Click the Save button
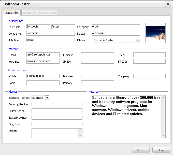The height and width of the screenshot is (155, 173). 140,150
